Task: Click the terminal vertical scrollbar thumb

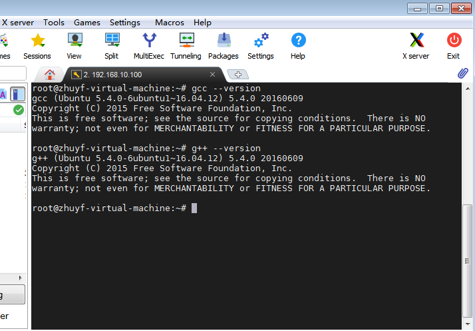Action: [x=468, y=261]
